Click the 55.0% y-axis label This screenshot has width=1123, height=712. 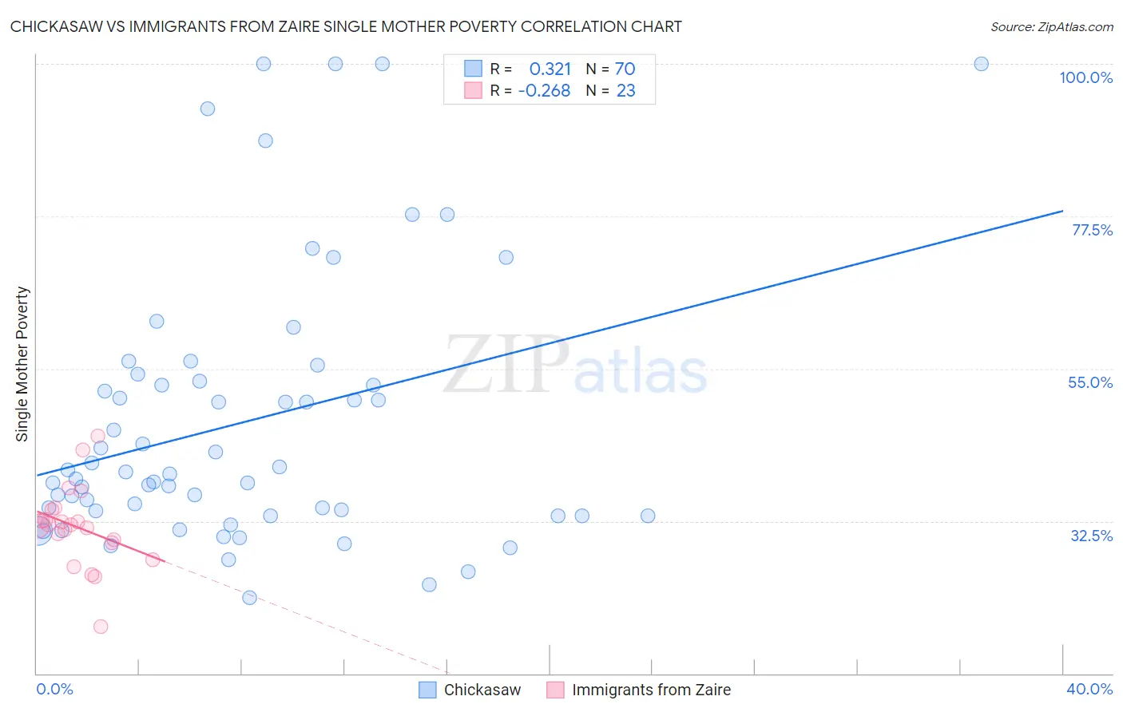[1090, 382]
